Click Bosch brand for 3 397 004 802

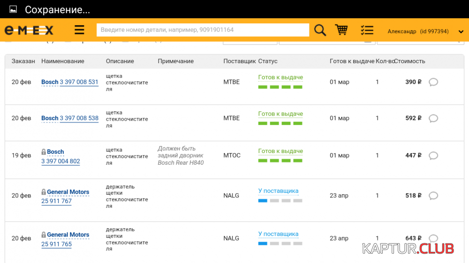(55, 152)
